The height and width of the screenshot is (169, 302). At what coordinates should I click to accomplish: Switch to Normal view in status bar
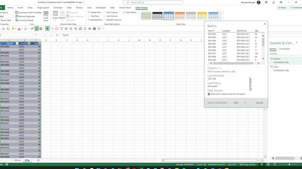pos(262,164)
